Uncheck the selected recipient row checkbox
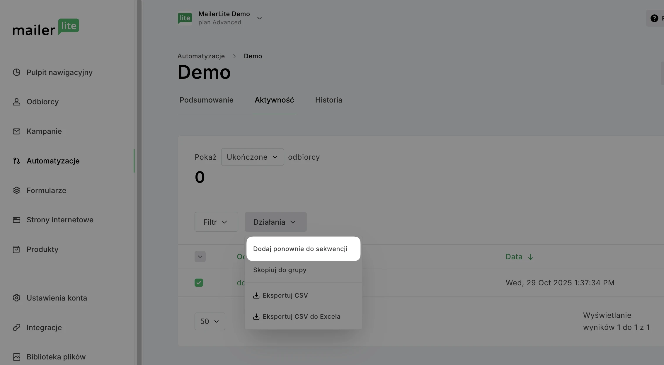664x365 pixels. coord(199,283)
